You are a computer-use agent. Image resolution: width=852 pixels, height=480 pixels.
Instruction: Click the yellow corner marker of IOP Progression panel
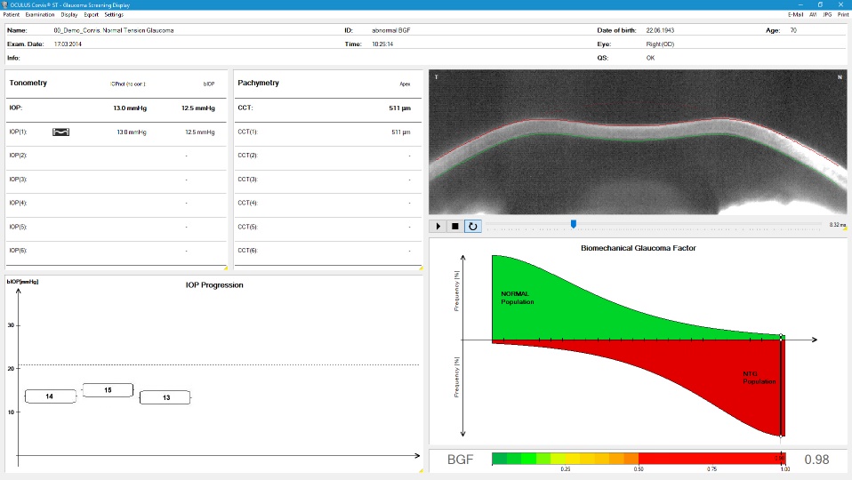point(421,470)
